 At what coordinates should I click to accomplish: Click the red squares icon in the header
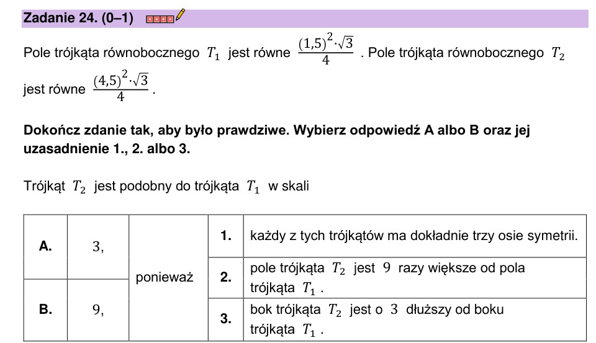160,19
